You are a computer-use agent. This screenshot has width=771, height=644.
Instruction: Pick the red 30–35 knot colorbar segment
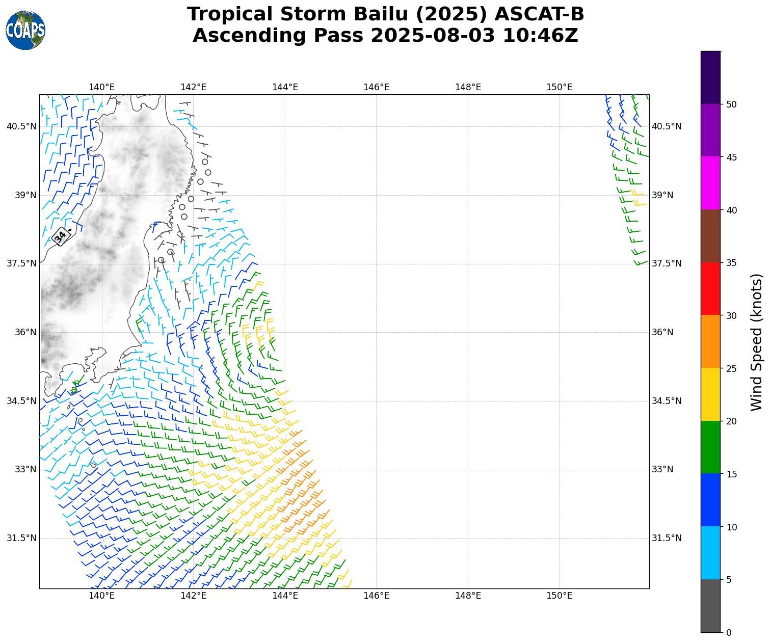[x=710, y=288]
